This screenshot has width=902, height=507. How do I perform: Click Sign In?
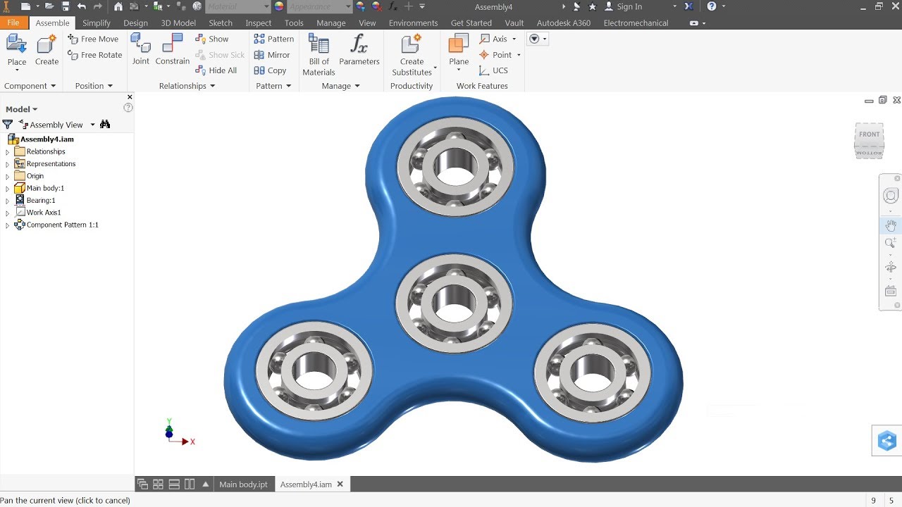629,6
